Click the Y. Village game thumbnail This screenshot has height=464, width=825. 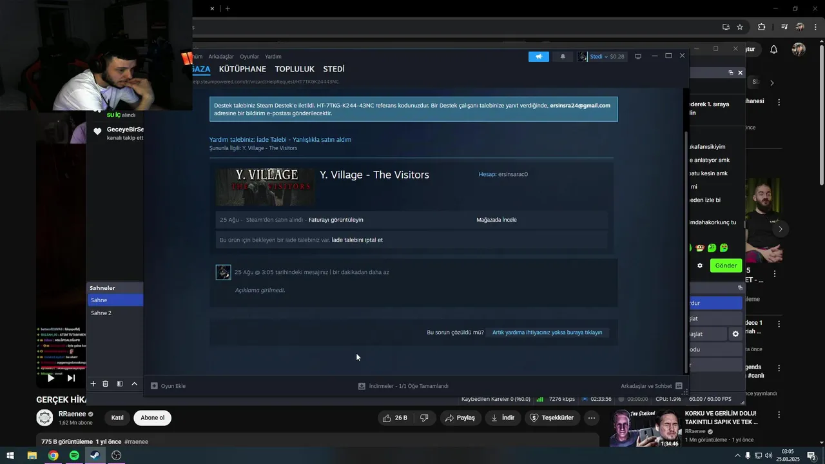[266, 187]
